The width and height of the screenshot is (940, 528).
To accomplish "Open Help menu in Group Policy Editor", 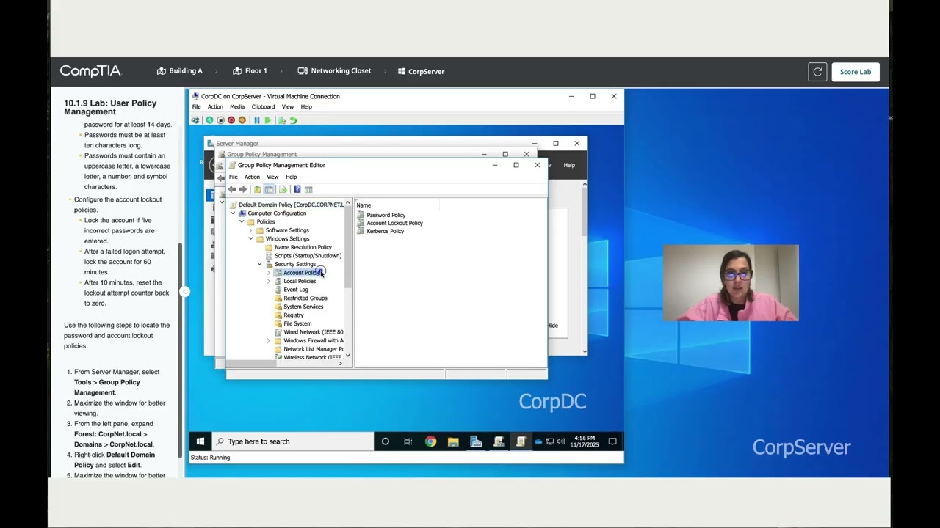I will [291, 177].
